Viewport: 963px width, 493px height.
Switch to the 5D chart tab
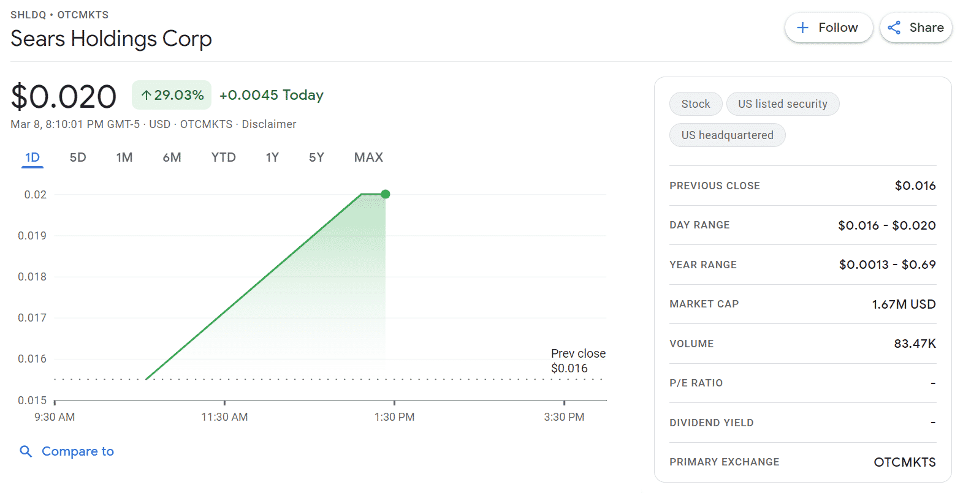click(78, 157)
